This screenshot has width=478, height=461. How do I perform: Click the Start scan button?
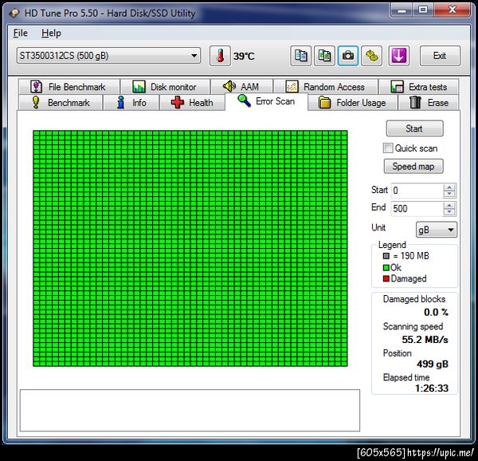tap(414, 128)
